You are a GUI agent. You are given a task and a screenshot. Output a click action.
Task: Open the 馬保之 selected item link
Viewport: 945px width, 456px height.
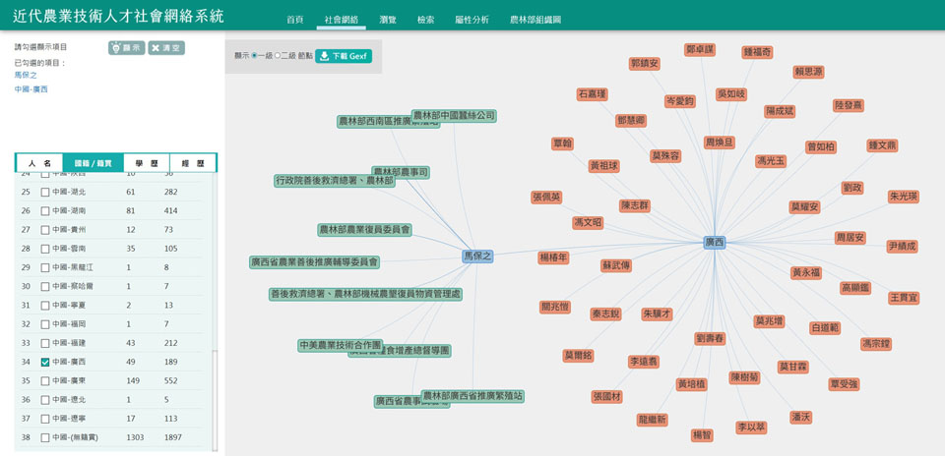pos(26,75)
